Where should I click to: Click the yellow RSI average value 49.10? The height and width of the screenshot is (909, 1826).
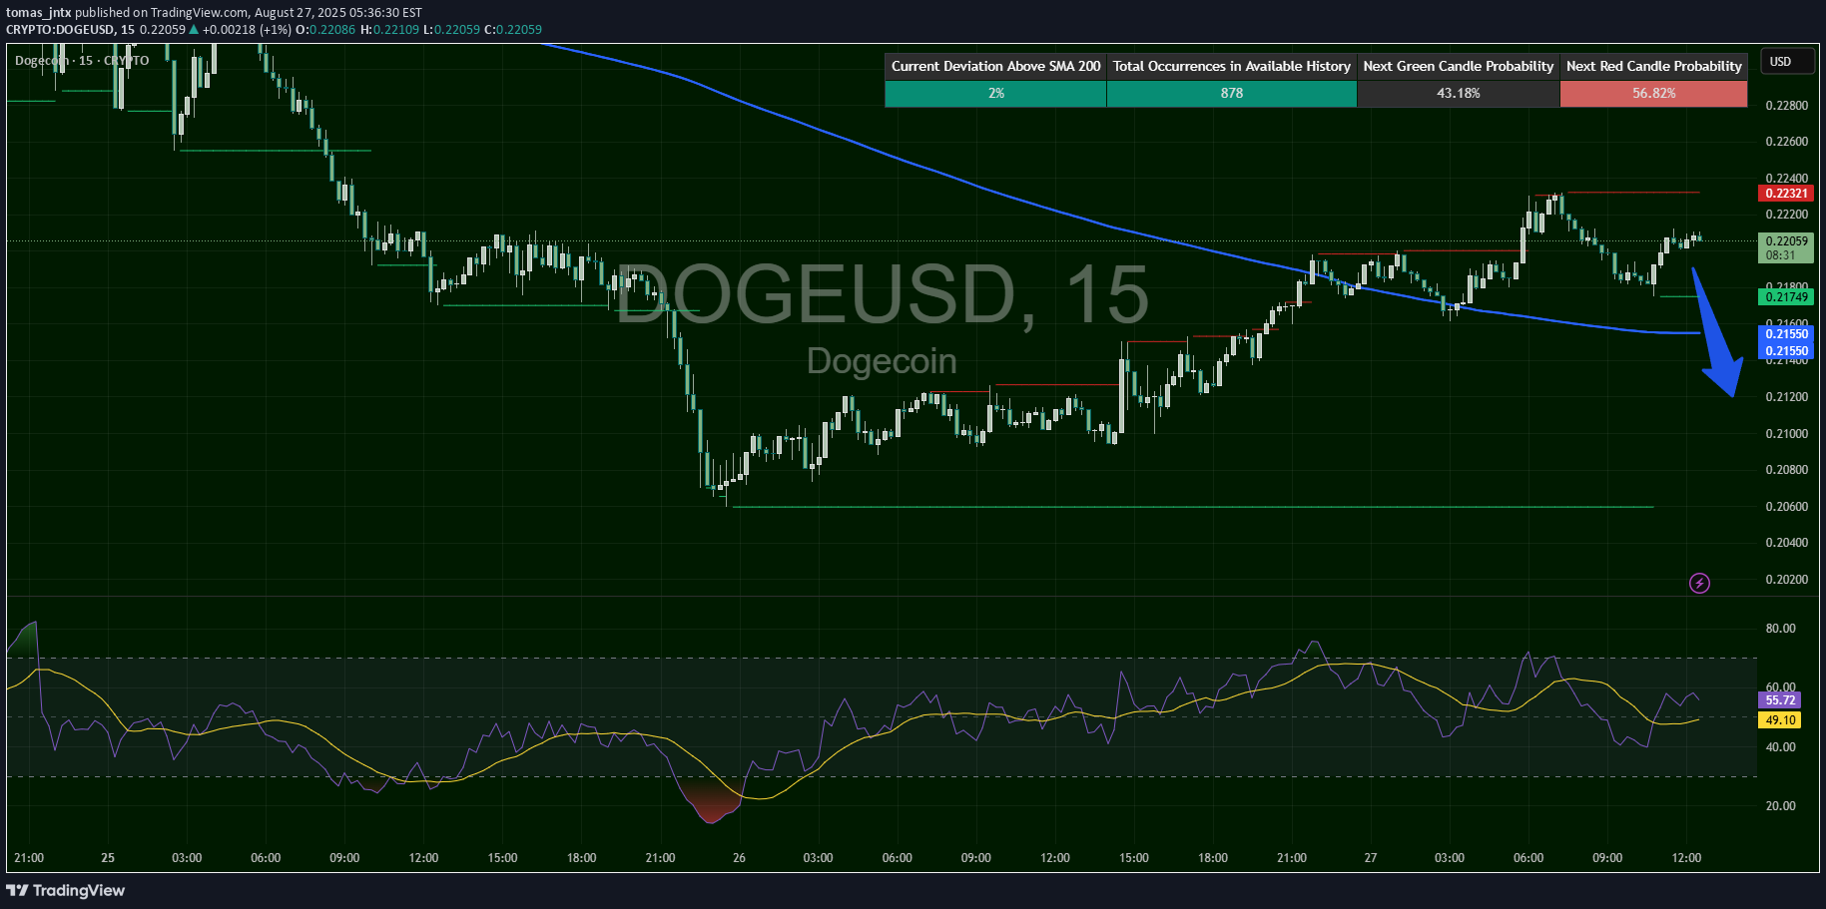coord(1780,720)
